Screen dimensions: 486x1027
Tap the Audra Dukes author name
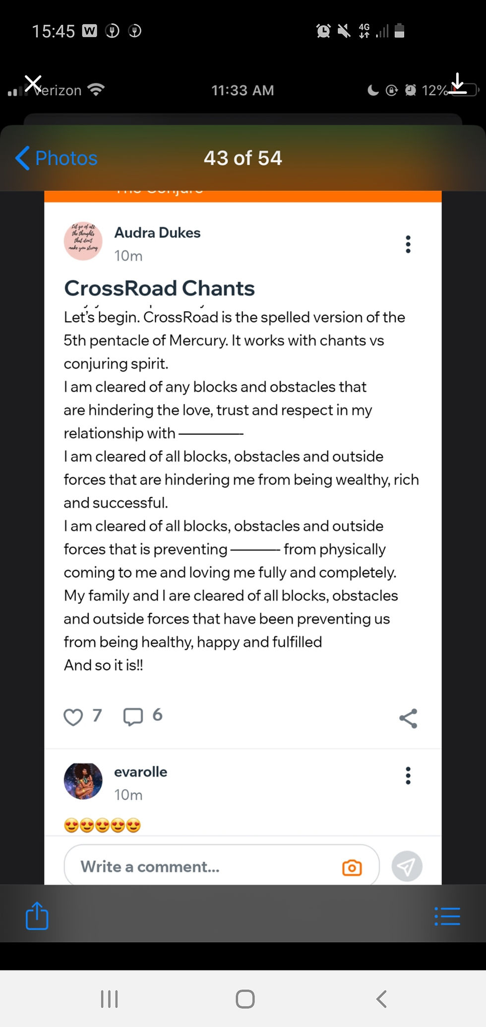tap(157, 233)
